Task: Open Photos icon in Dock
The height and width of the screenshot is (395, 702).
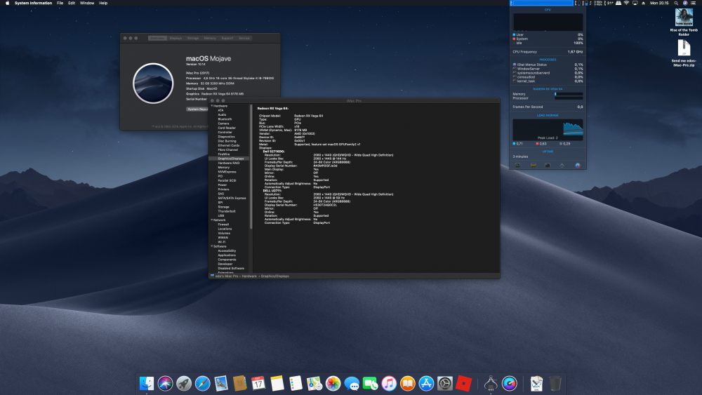Action: 333,383
